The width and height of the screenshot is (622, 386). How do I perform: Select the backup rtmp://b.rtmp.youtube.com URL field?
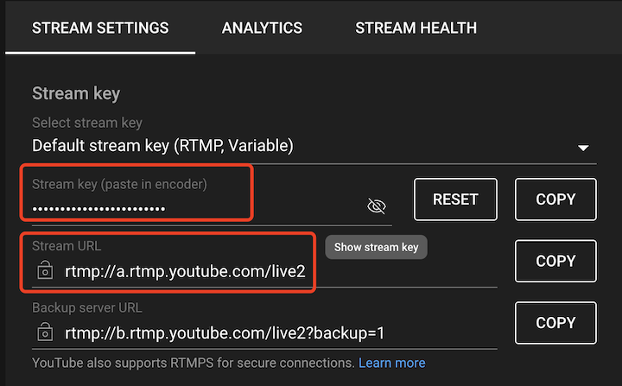[x=225, y=332]
